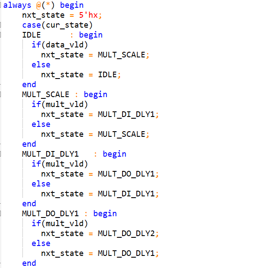The width and height of the screenshot is (255, 268).
Task: Click the 'if' keyword in the MULT_DO_DLY1 block
Action: [36, 224]
